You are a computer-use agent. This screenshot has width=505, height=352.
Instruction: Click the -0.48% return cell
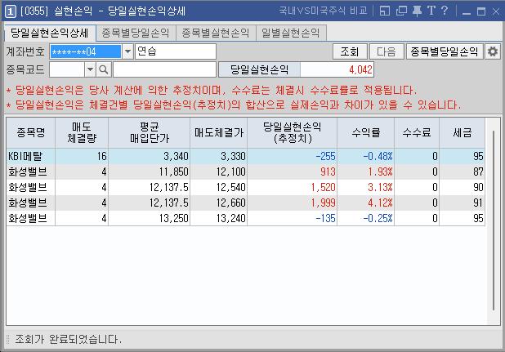[x=366, y=156]
